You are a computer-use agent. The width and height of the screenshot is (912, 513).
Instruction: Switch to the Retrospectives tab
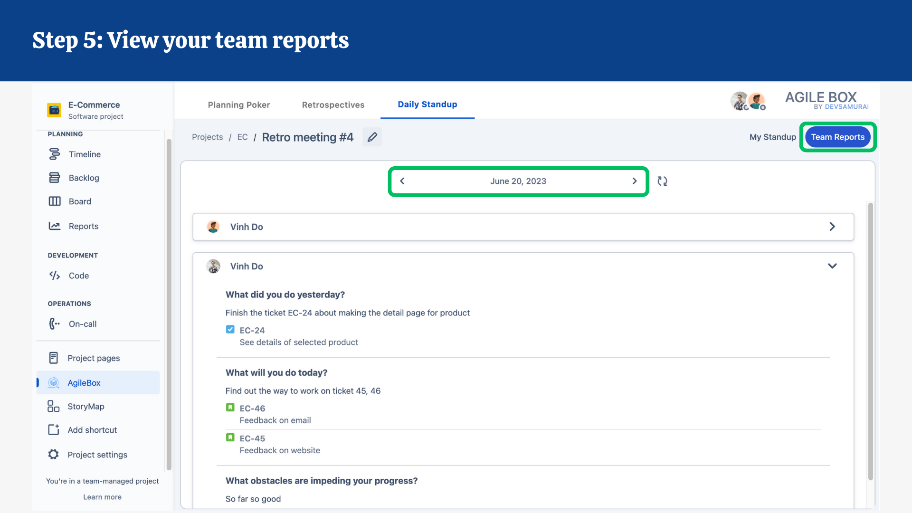(x=333, y=104)
